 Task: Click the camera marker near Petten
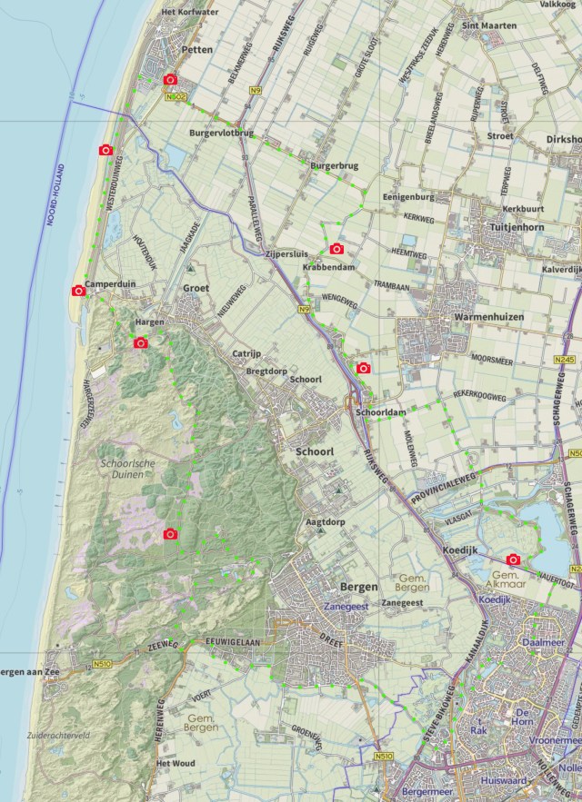point(170,80)
